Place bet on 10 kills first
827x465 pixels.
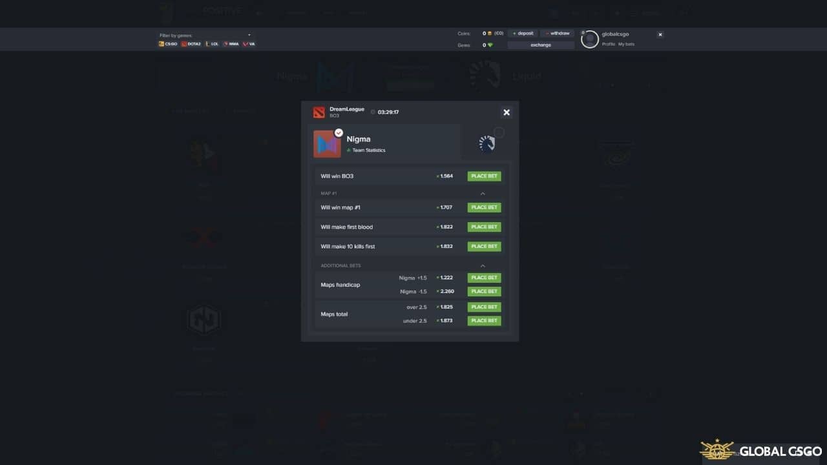coord(484,247)
